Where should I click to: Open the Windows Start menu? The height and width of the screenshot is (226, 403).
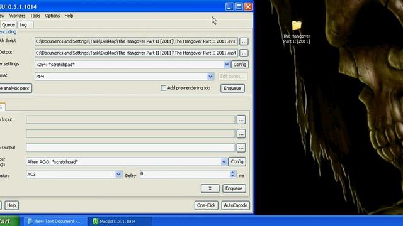coord(9,221)
